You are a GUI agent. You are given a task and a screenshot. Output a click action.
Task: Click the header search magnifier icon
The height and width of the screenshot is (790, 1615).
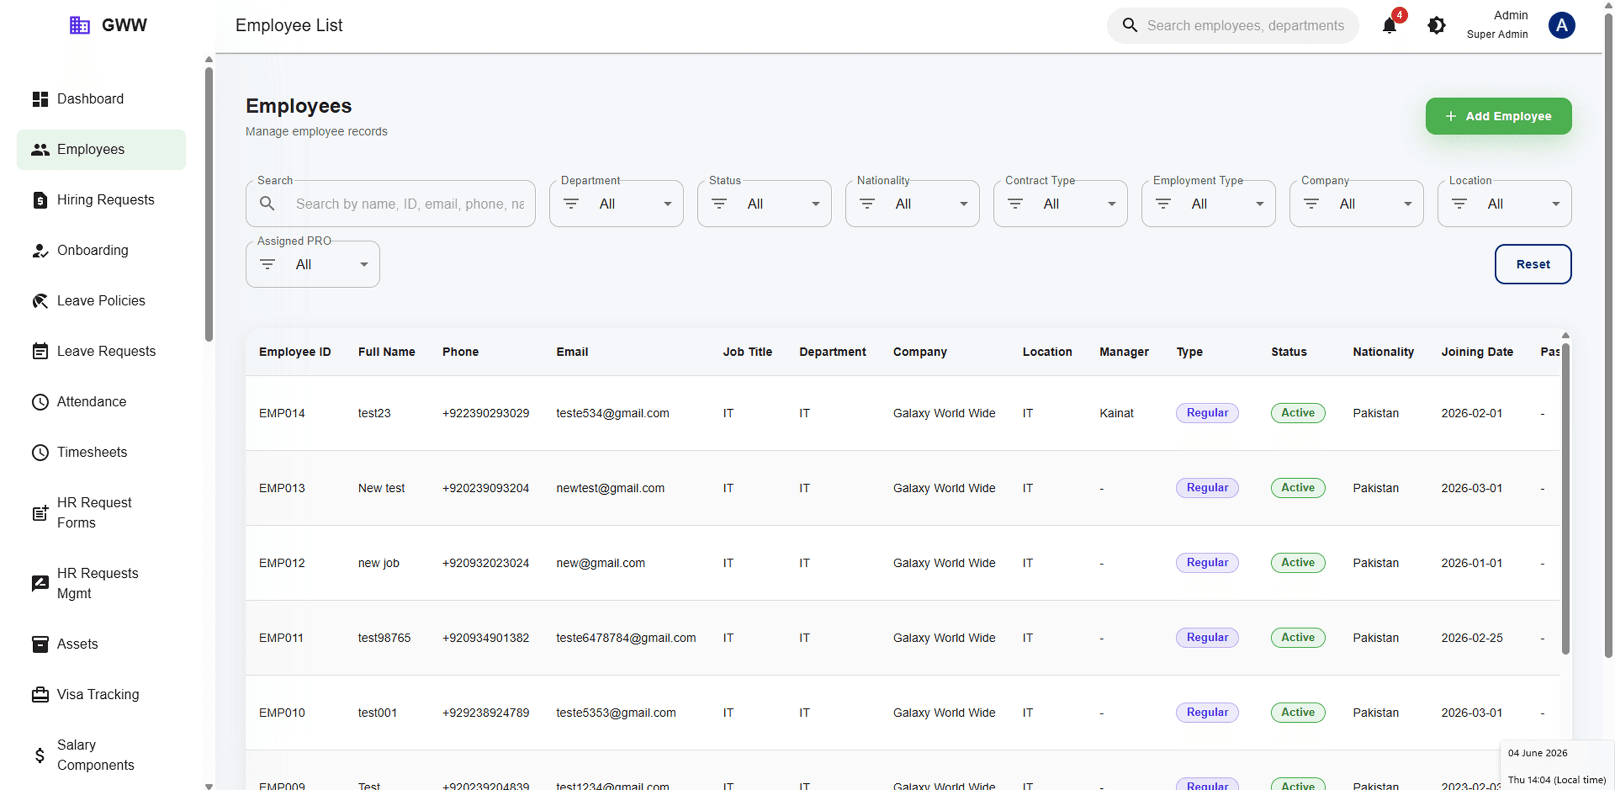point(1130,25)
